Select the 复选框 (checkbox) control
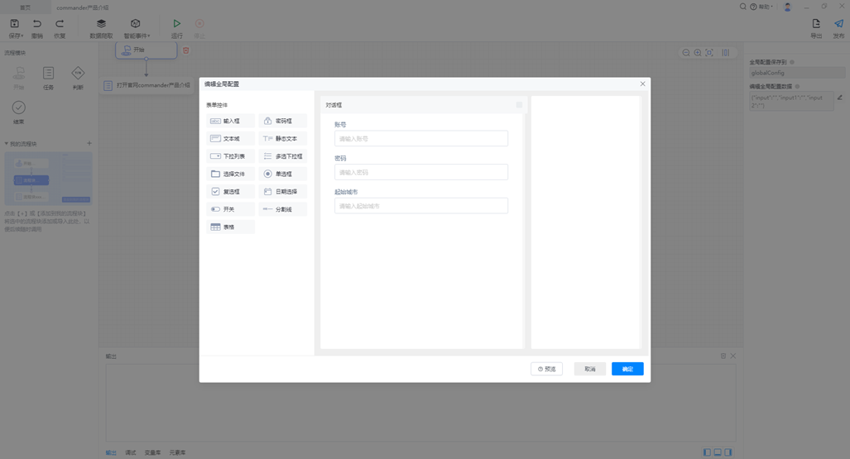 coord(231,192)
